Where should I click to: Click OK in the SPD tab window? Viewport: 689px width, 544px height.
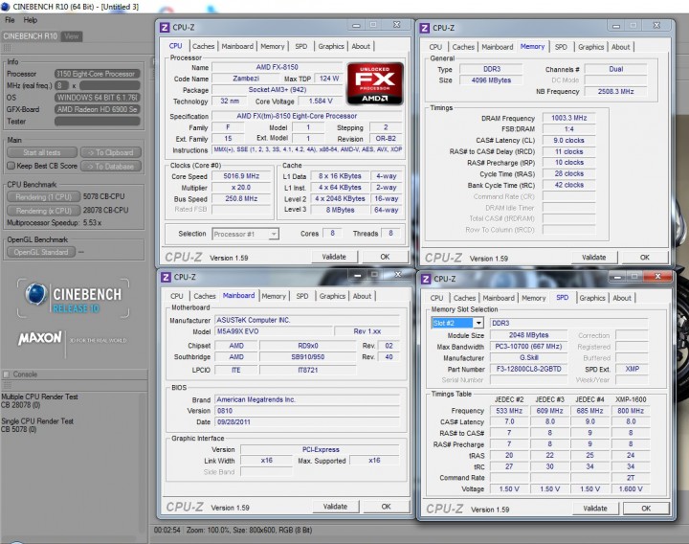coord(646,509)
